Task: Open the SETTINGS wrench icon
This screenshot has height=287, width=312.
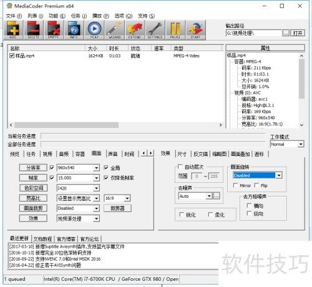Action: [x=155, y=30]
